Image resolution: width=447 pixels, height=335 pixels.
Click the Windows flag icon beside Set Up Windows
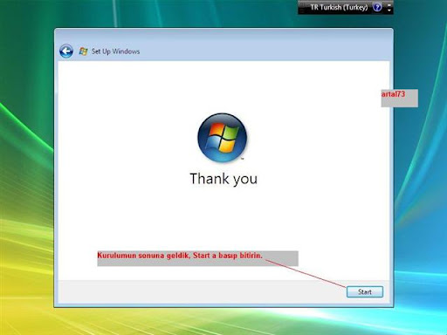tap(83, 51)
